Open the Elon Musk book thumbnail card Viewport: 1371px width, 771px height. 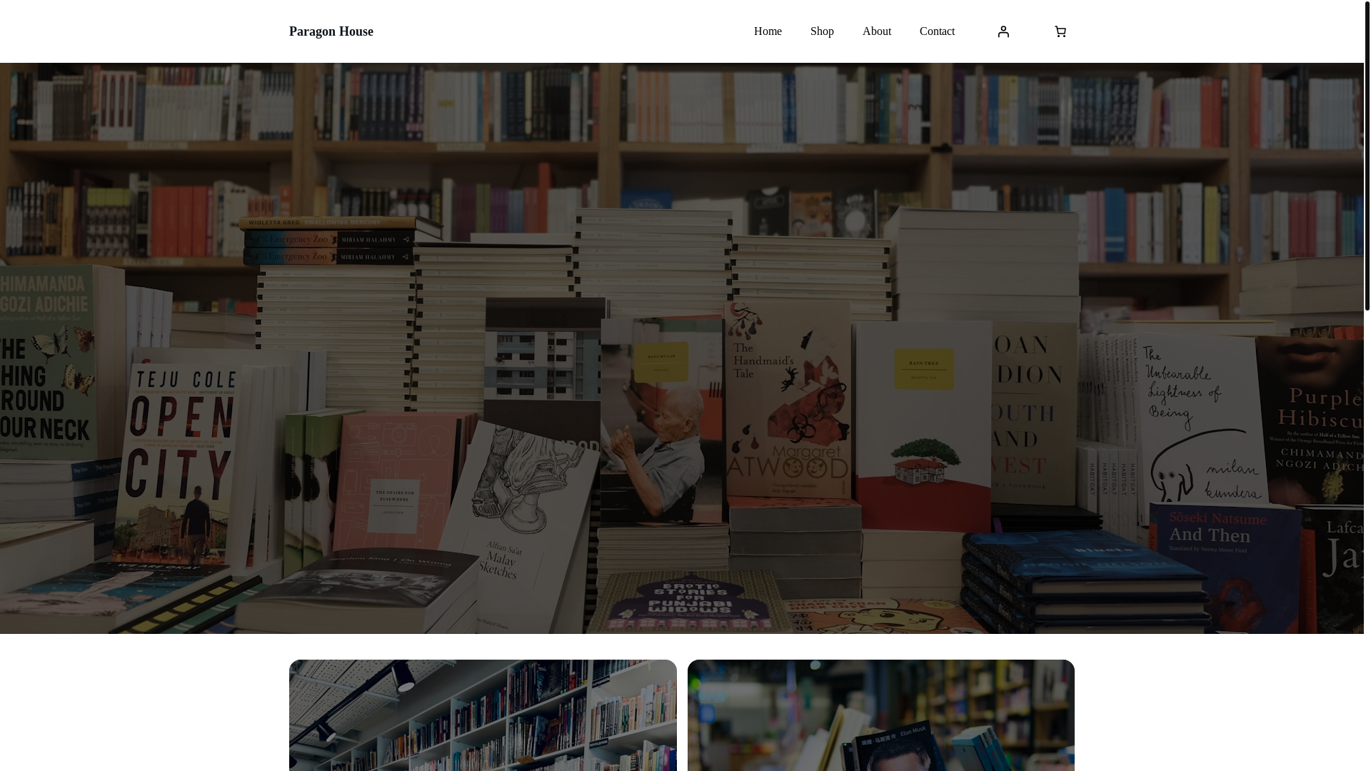pyautogui.click(x=881, y=715)
